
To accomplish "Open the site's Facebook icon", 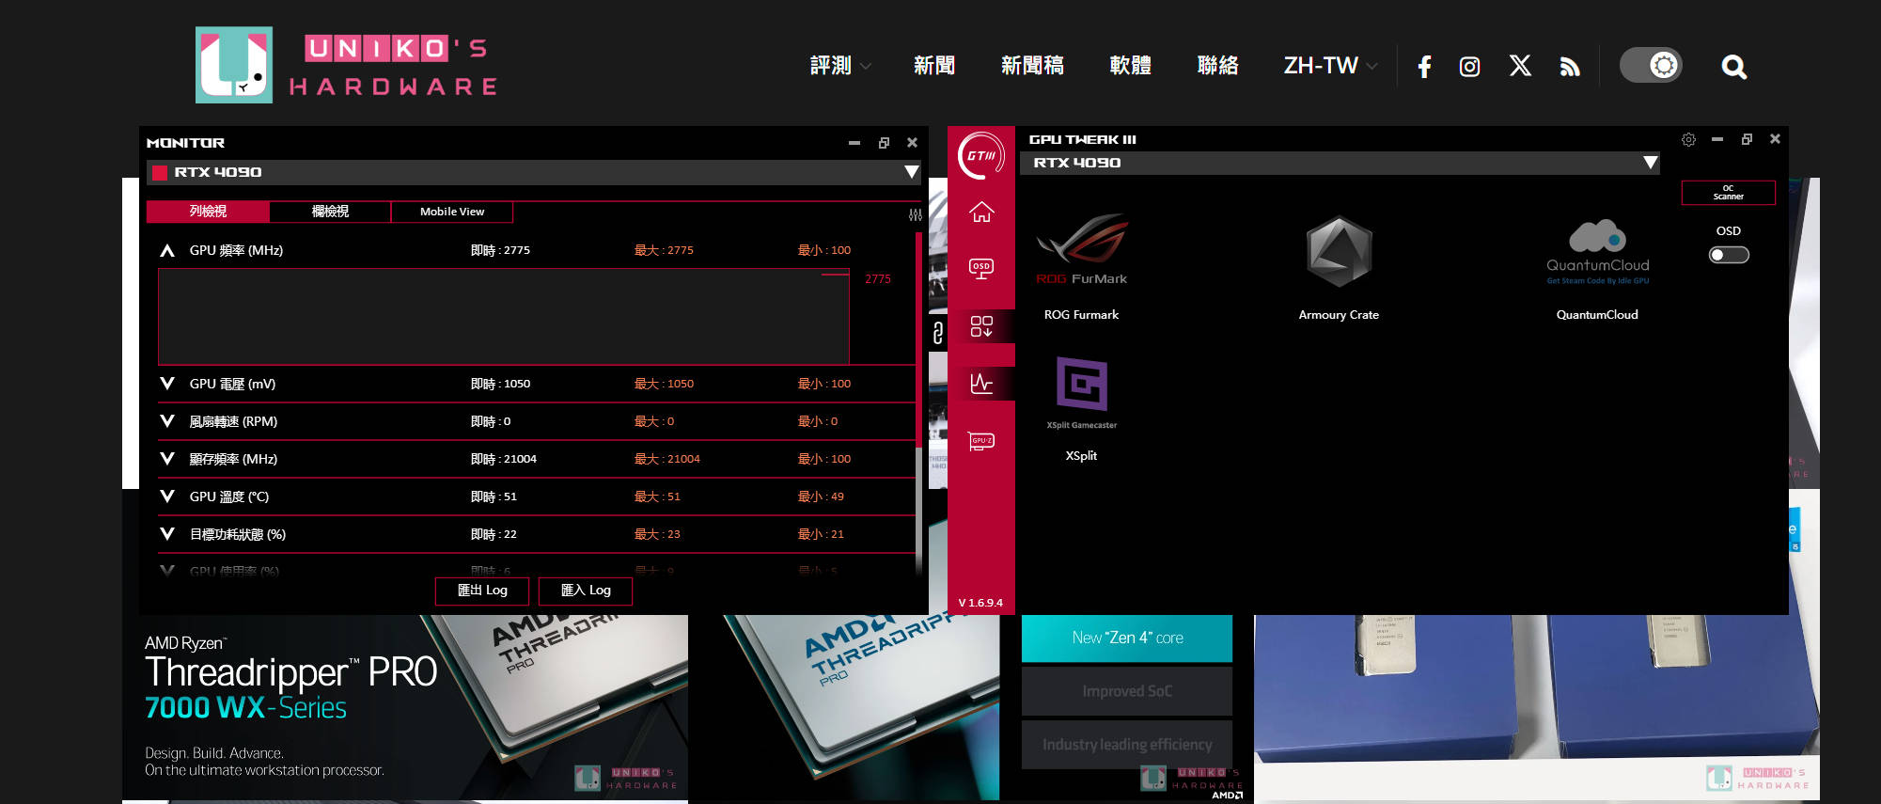I will click(x=1424, y=66).
